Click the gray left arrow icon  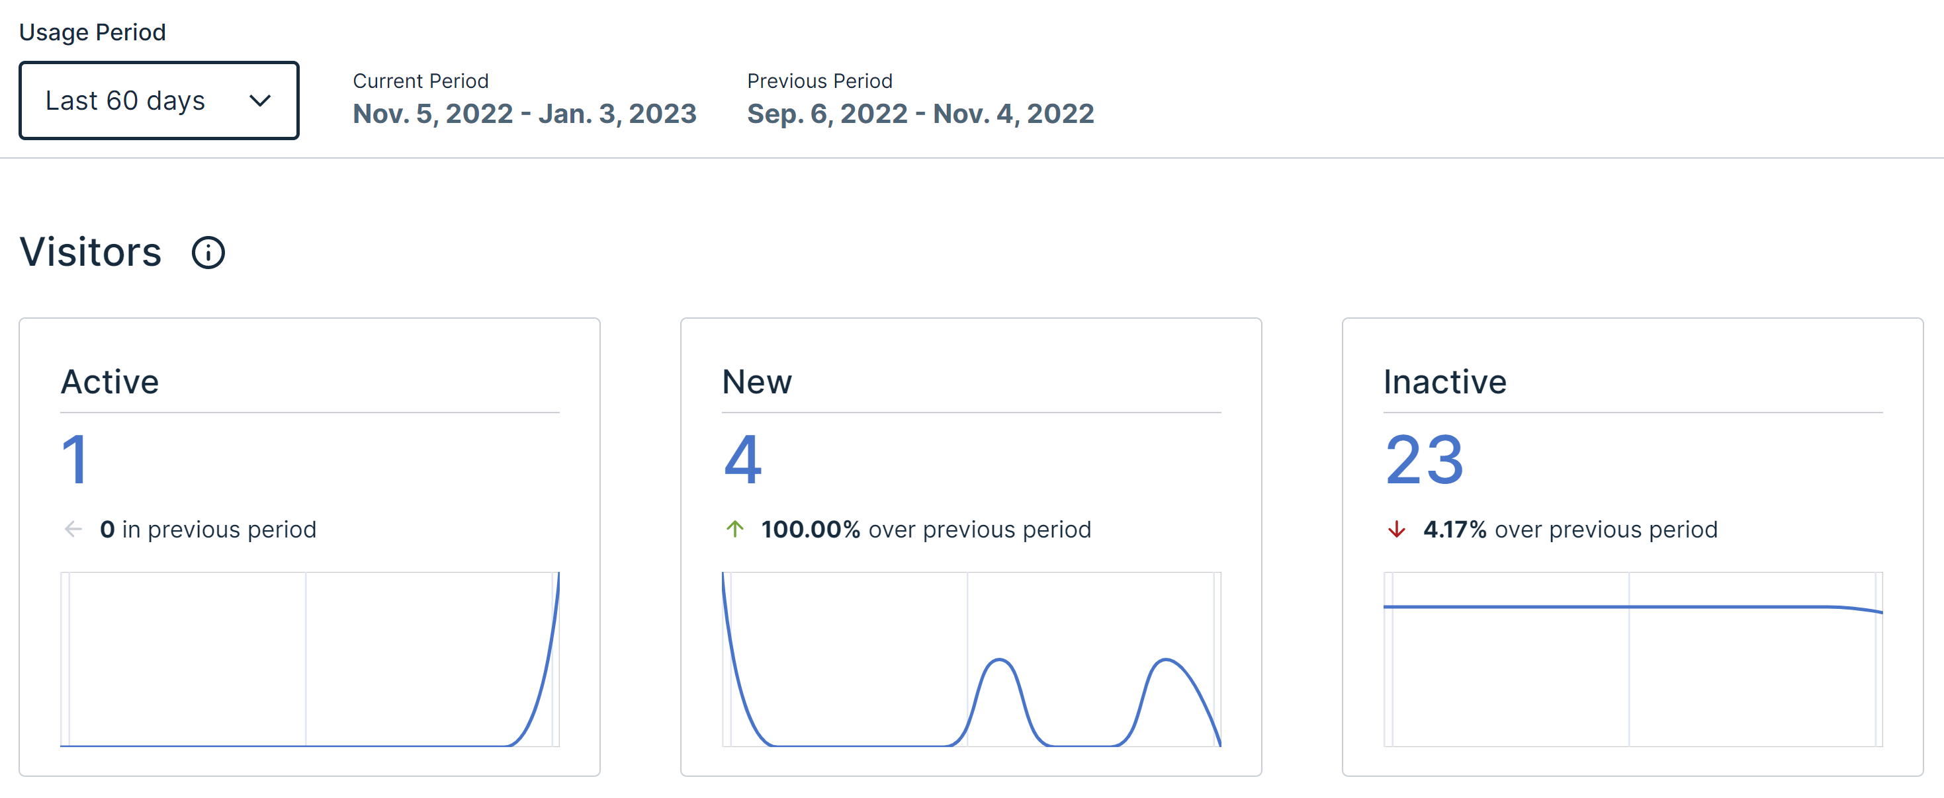[x=73, y=530]
